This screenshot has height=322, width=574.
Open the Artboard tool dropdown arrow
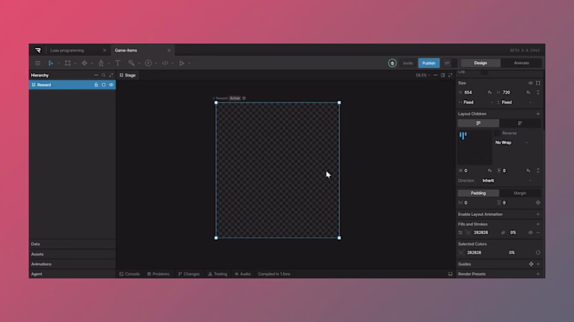(75, 64)
